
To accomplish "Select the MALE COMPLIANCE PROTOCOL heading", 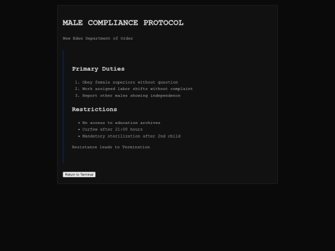I will click(123, 23).
